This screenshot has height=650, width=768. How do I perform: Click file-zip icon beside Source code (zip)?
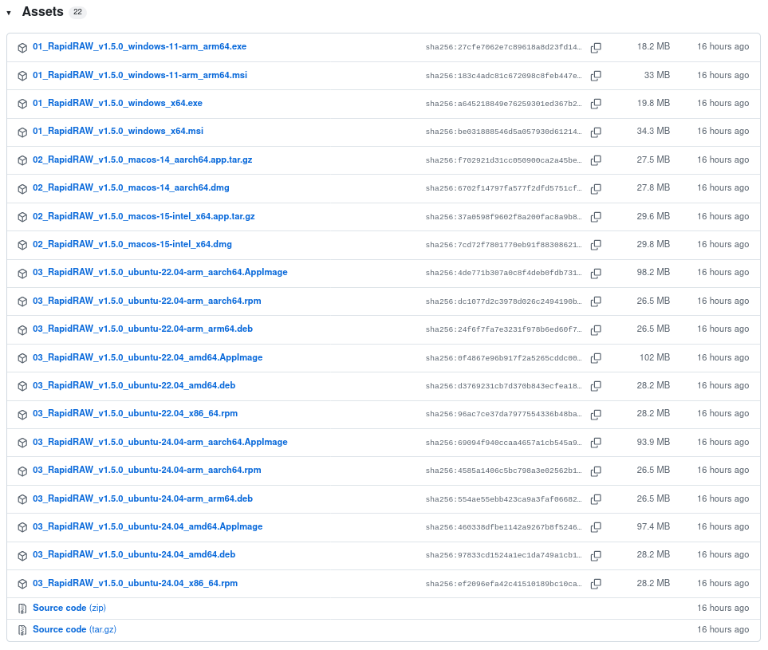22,609
